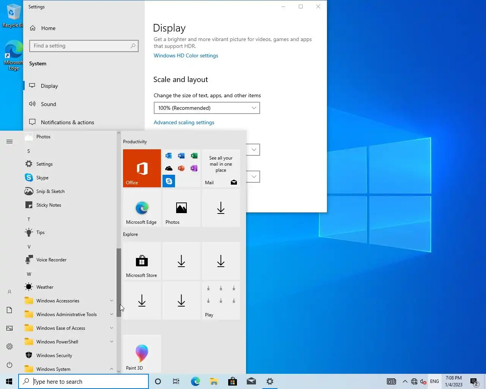Expand the Windows Administrative Tools folder
Viewport: 486px width, 389px height.
tap(69, 315)
